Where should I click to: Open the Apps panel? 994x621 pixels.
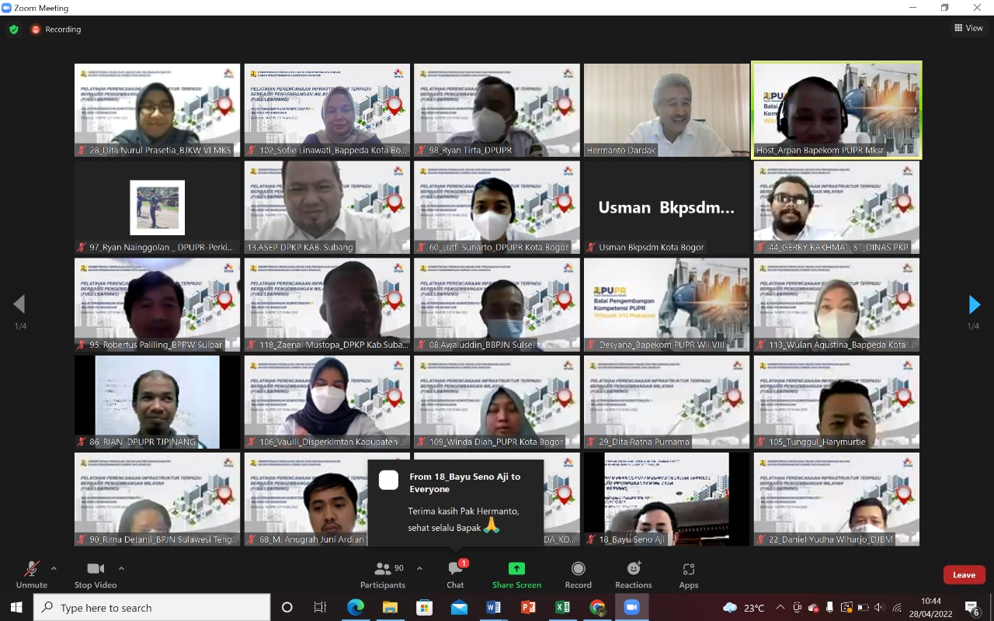point(688,575)
